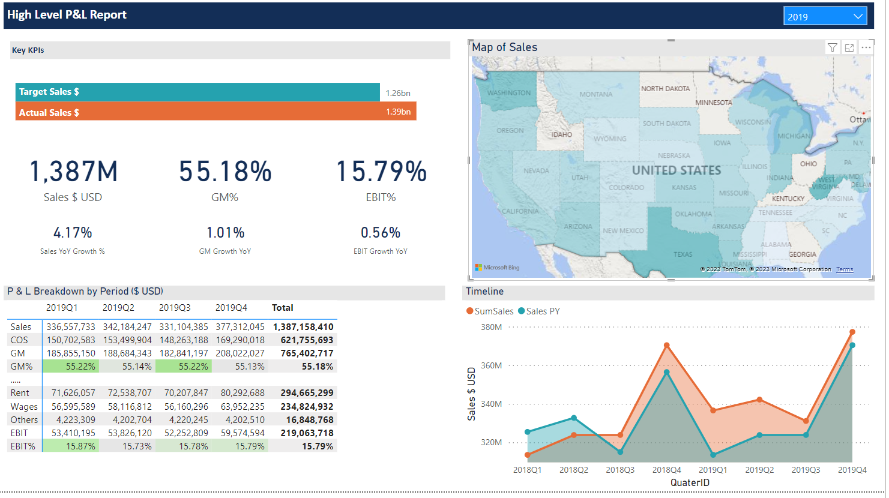
Task: Open Map of Sales focus mode icon
Action: (849, 47)
